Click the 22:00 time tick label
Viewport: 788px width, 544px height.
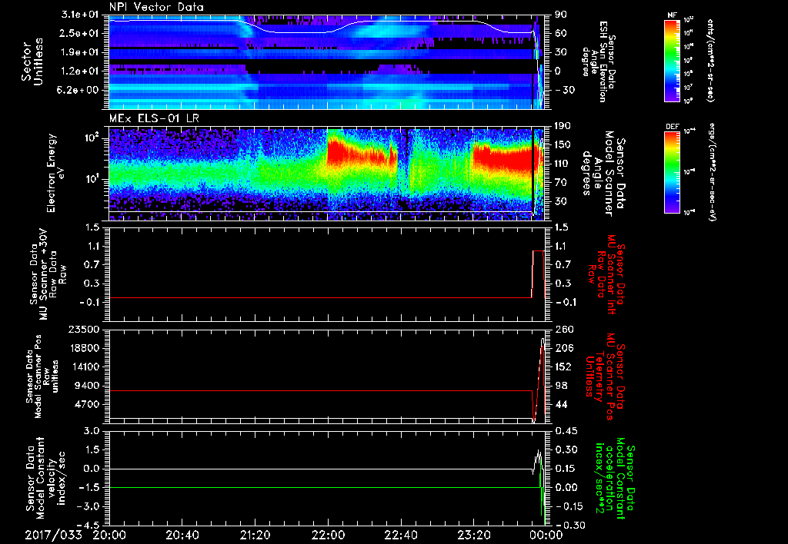tap(328, 534)
